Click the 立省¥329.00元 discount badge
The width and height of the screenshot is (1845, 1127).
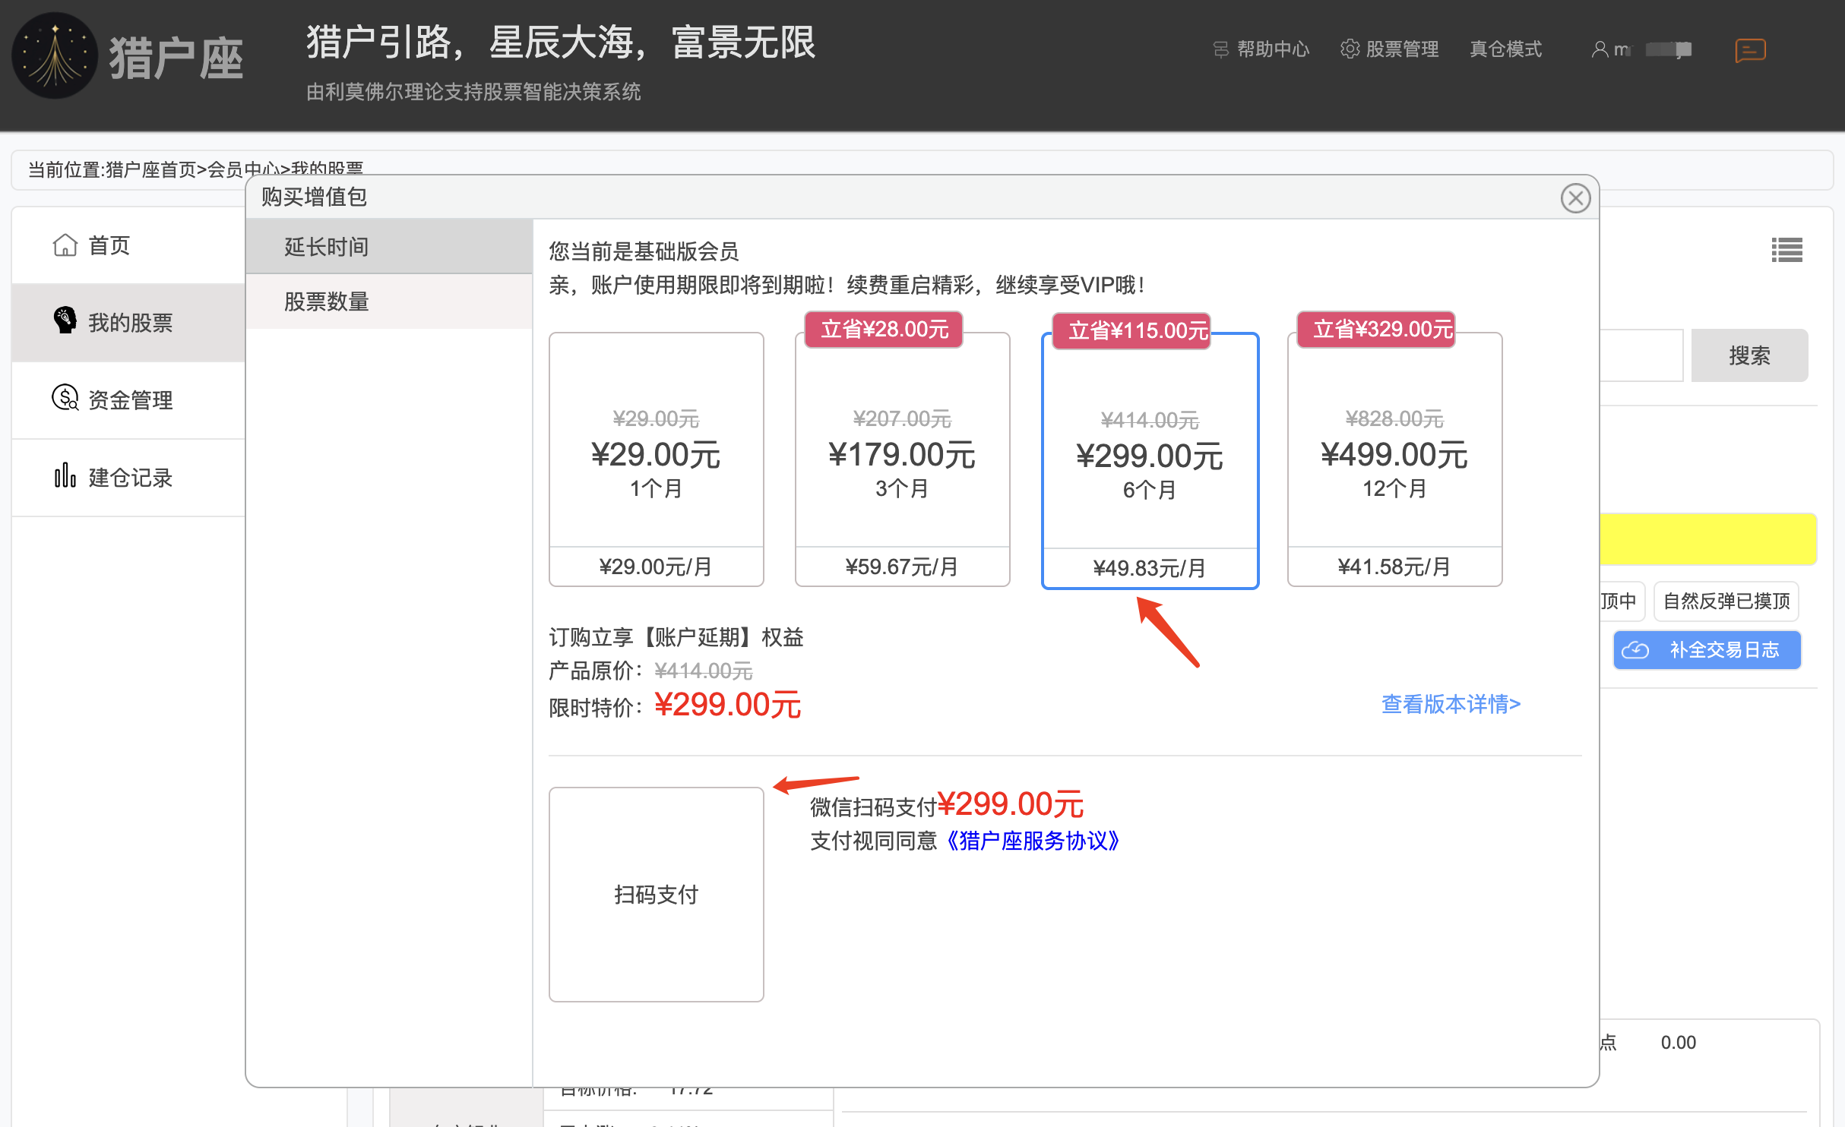coord(1376,330)
